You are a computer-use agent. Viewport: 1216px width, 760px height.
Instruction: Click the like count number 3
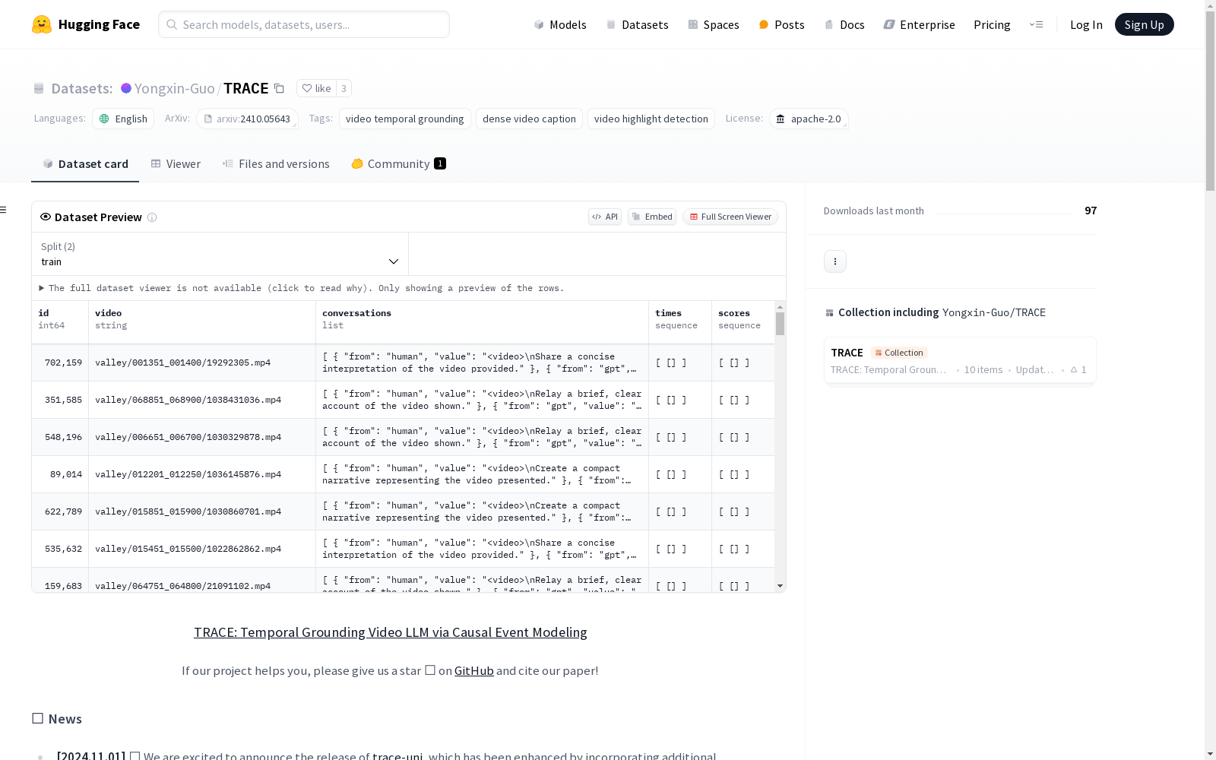pyautogui.click(x=344, y=88)
